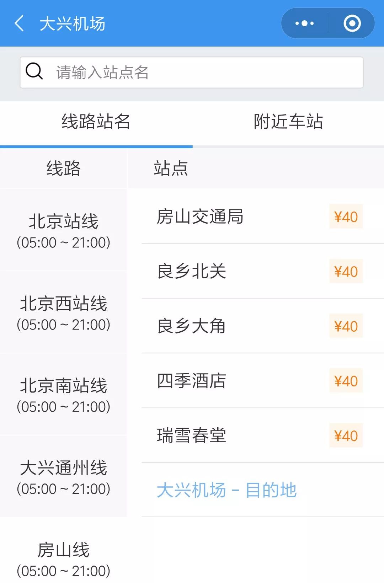Screen dimensions: 384x583
Task: Tap the back arrow icon
Action: coord(20,23)
